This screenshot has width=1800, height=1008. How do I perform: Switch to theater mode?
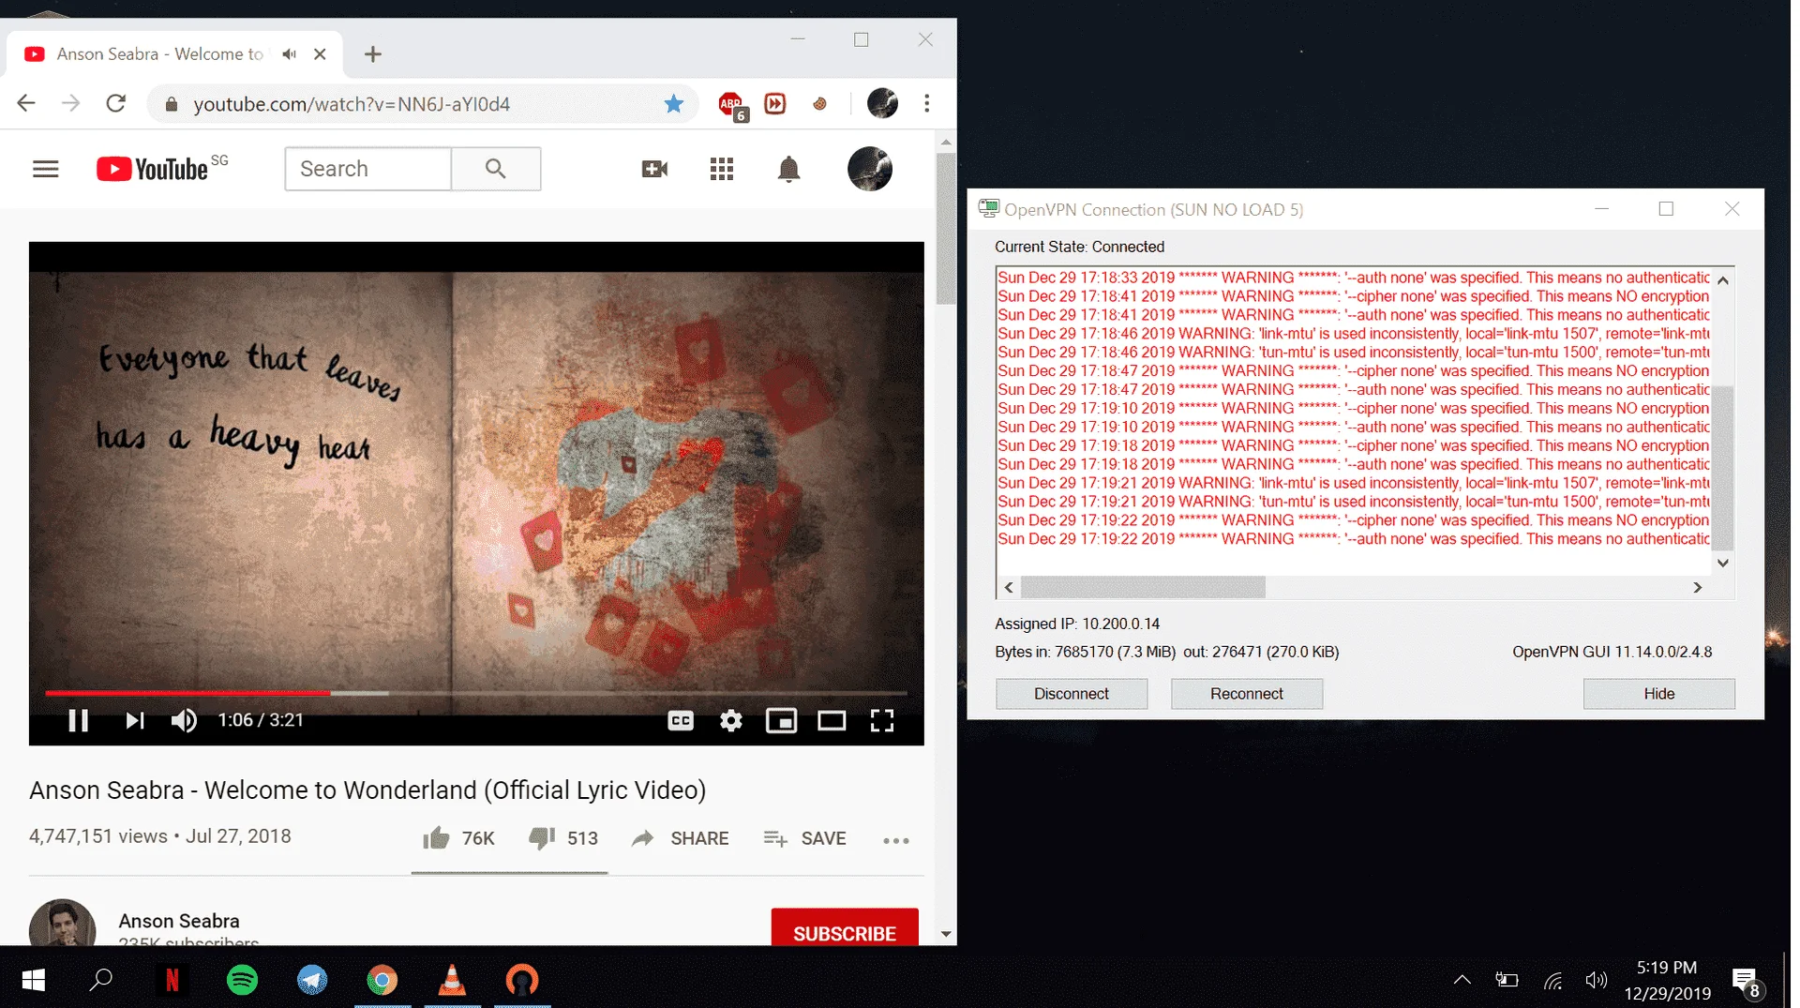[x=832, y=720]
